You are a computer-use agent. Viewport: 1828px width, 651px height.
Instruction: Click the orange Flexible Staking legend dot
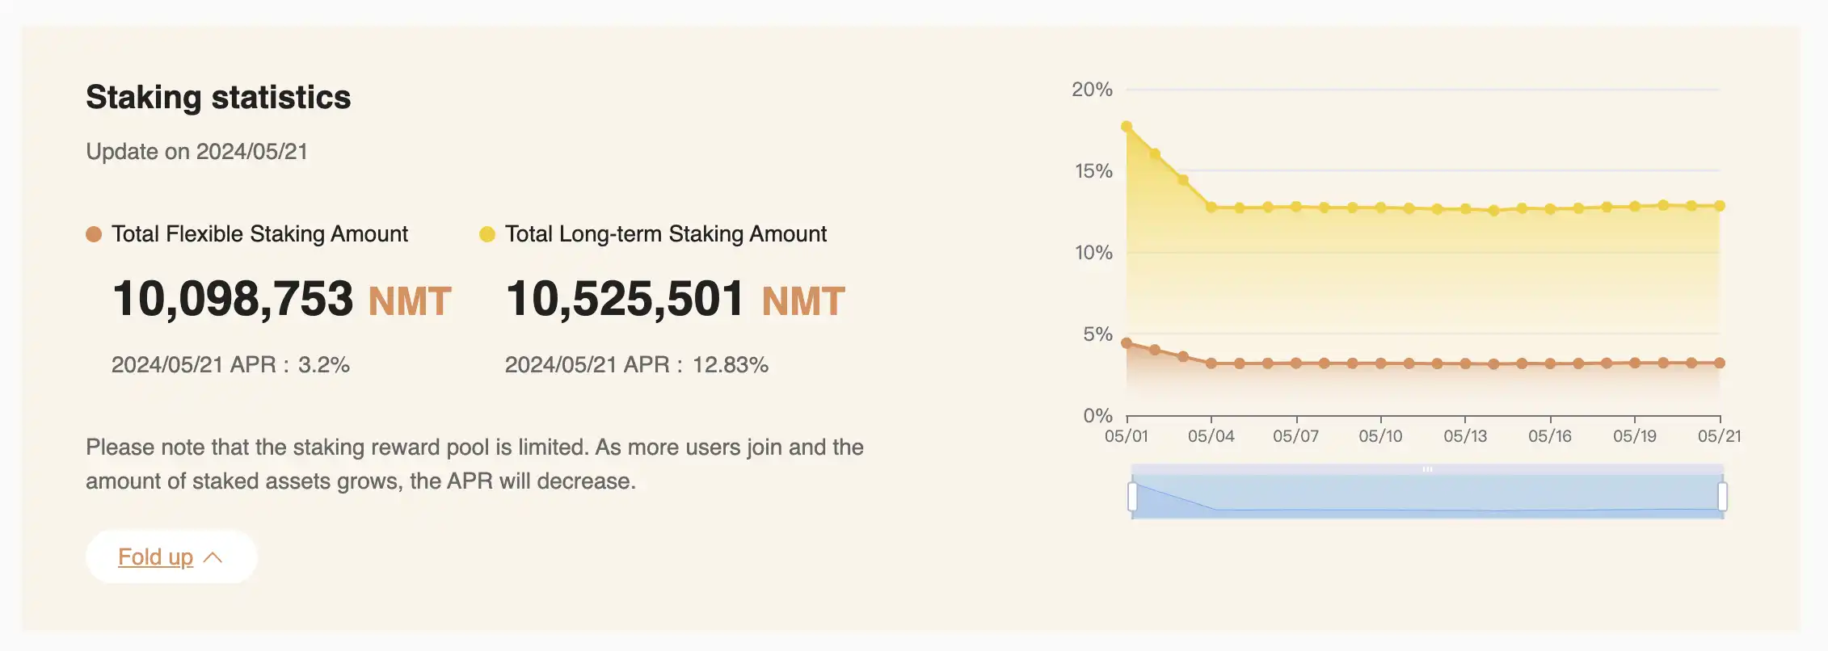click(94, 234)
